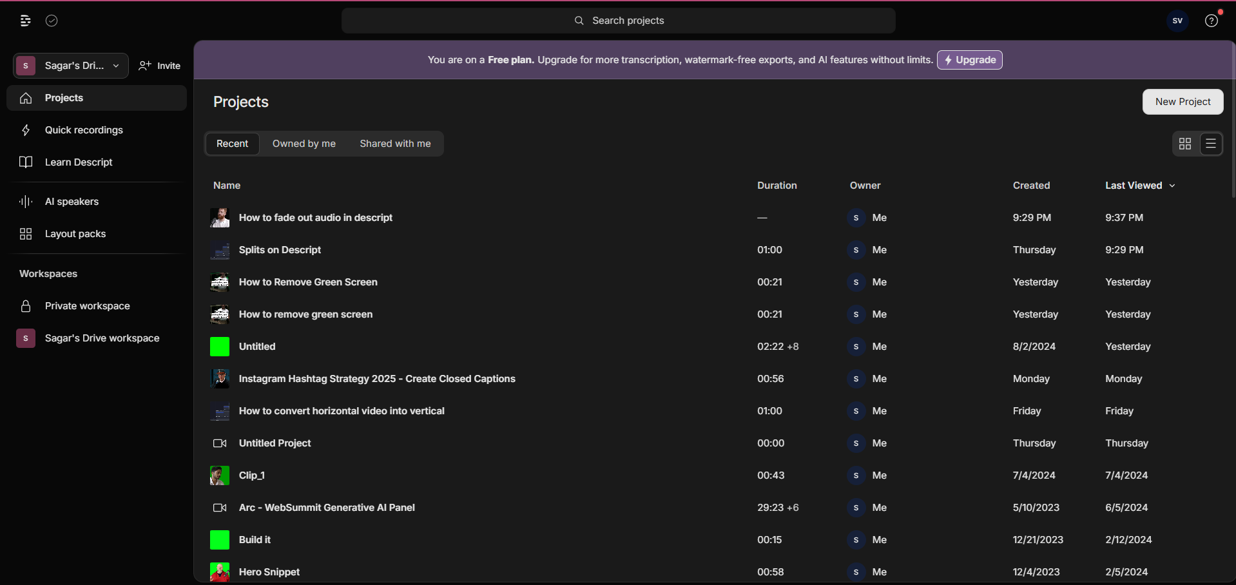Click the green Untitled project thumbnail
Image resolution: width=1236 pixels, height=585 pixels.
220,347
